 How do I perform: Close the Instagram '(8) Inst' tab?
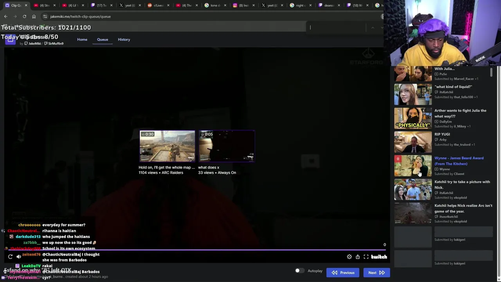253,5
